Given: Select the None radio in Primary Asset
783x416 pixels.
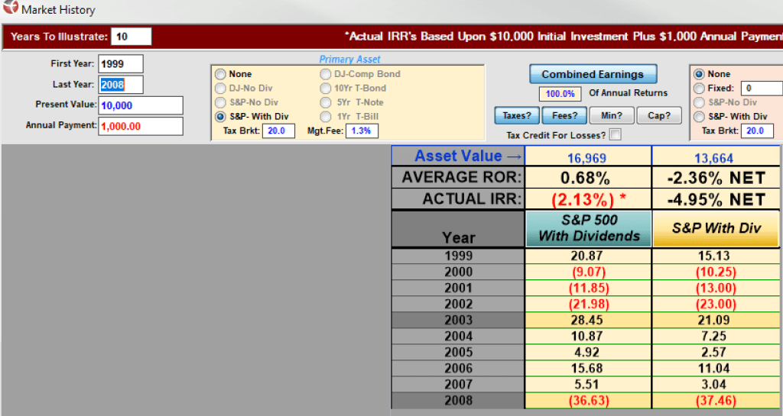Looking at the screenshot, I should (x=220, y=74).
